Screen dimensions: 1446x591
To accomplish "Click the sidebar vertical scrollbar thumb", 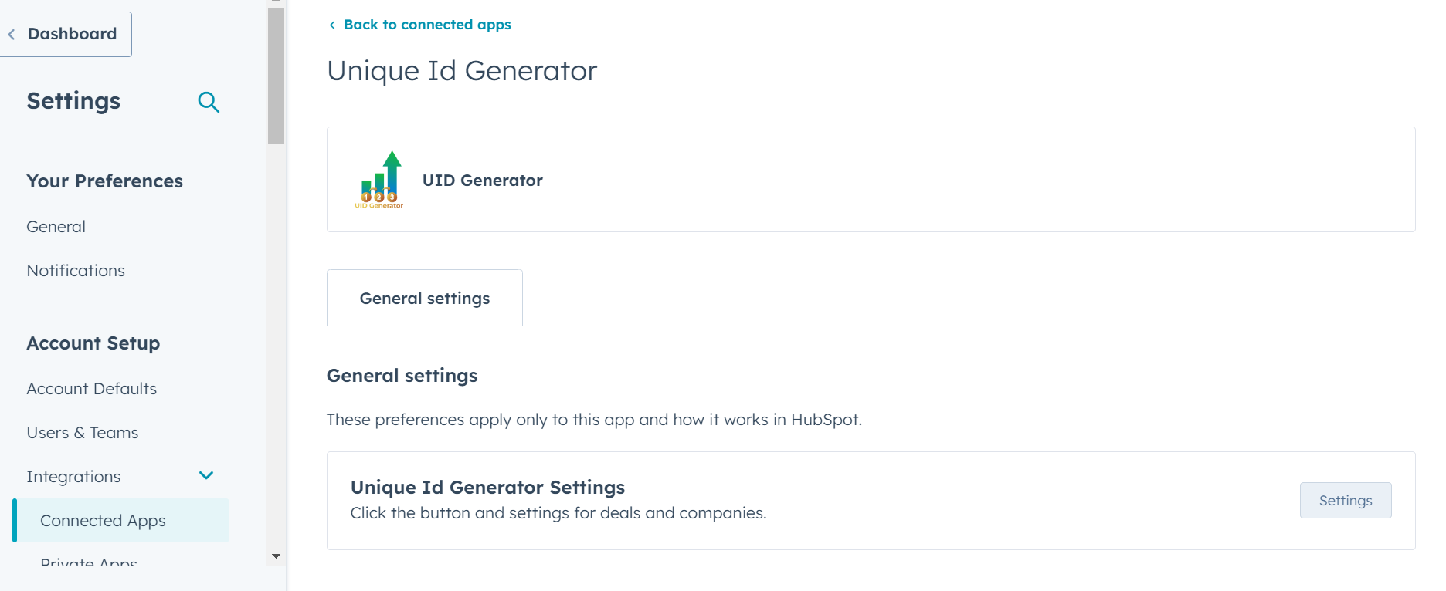I will pyautogui.click(x=276, y=76).
